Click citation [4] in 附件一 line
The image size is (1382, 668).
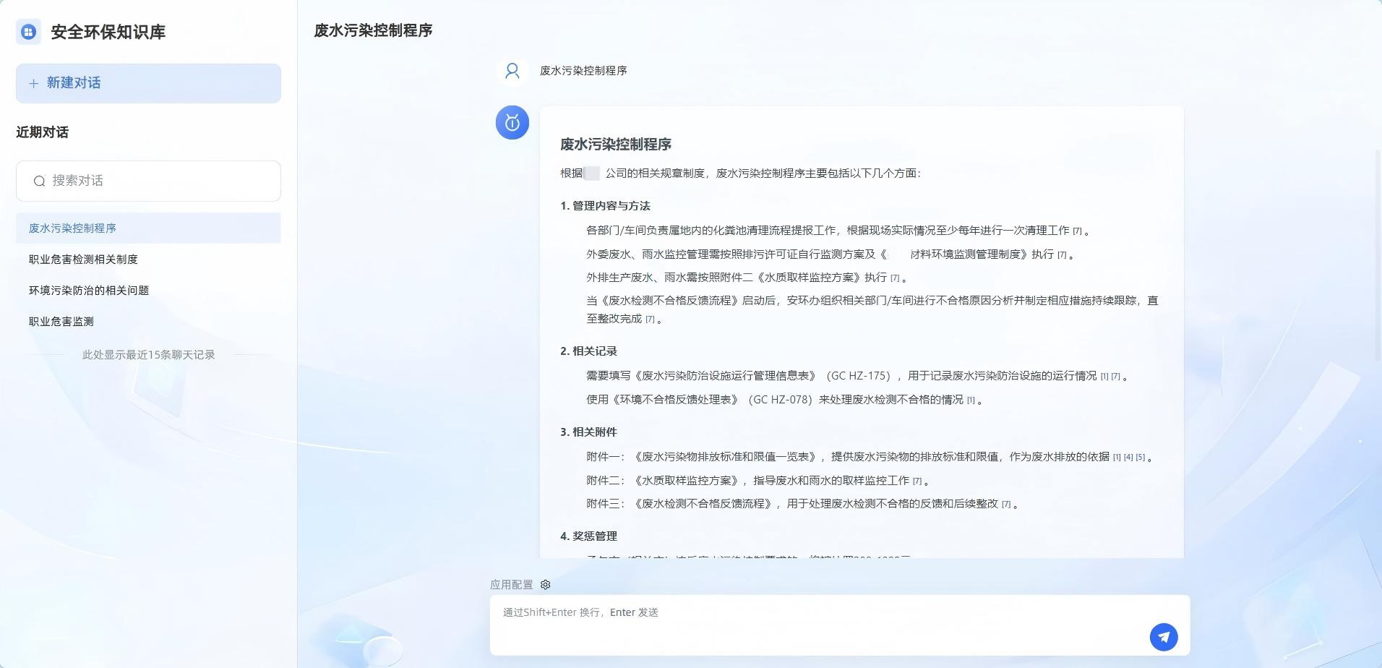pos(1128,458)
